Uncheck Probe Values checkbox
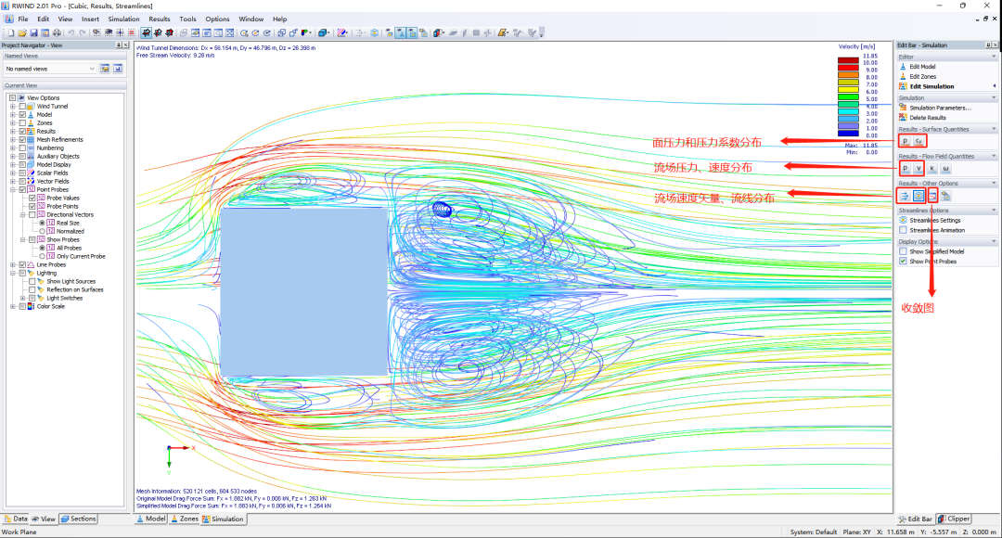This screenshot has height=538, width=1002. click(32, 199)
